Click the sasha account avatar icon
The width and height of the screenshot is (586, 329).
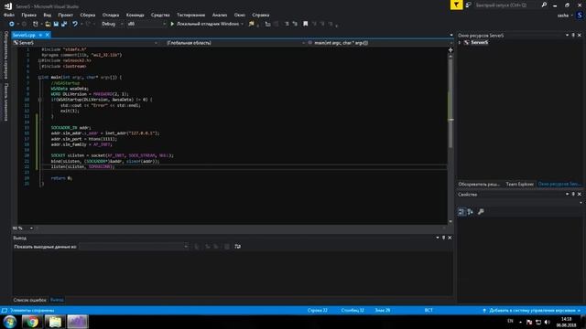pos(580,16)
